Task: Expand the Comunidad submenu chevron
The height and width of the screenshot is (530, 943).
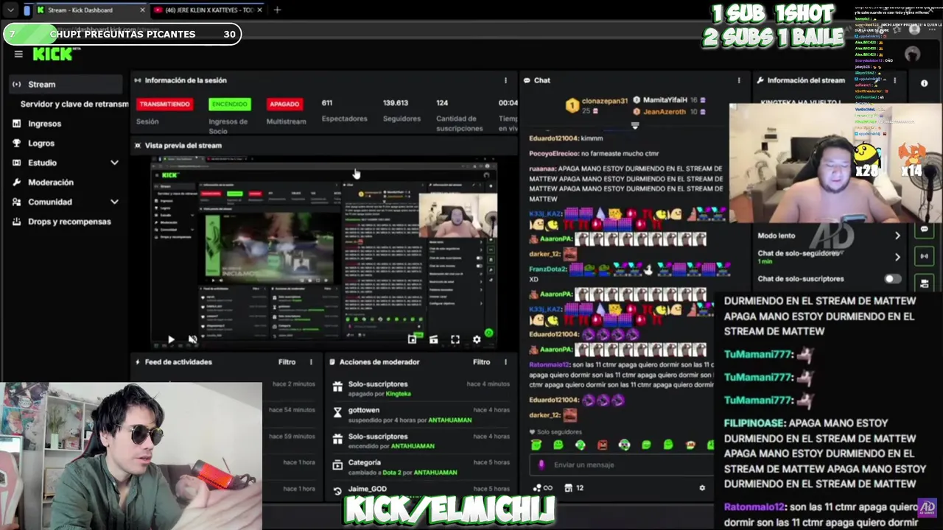Action: click(x=114, y=202)
